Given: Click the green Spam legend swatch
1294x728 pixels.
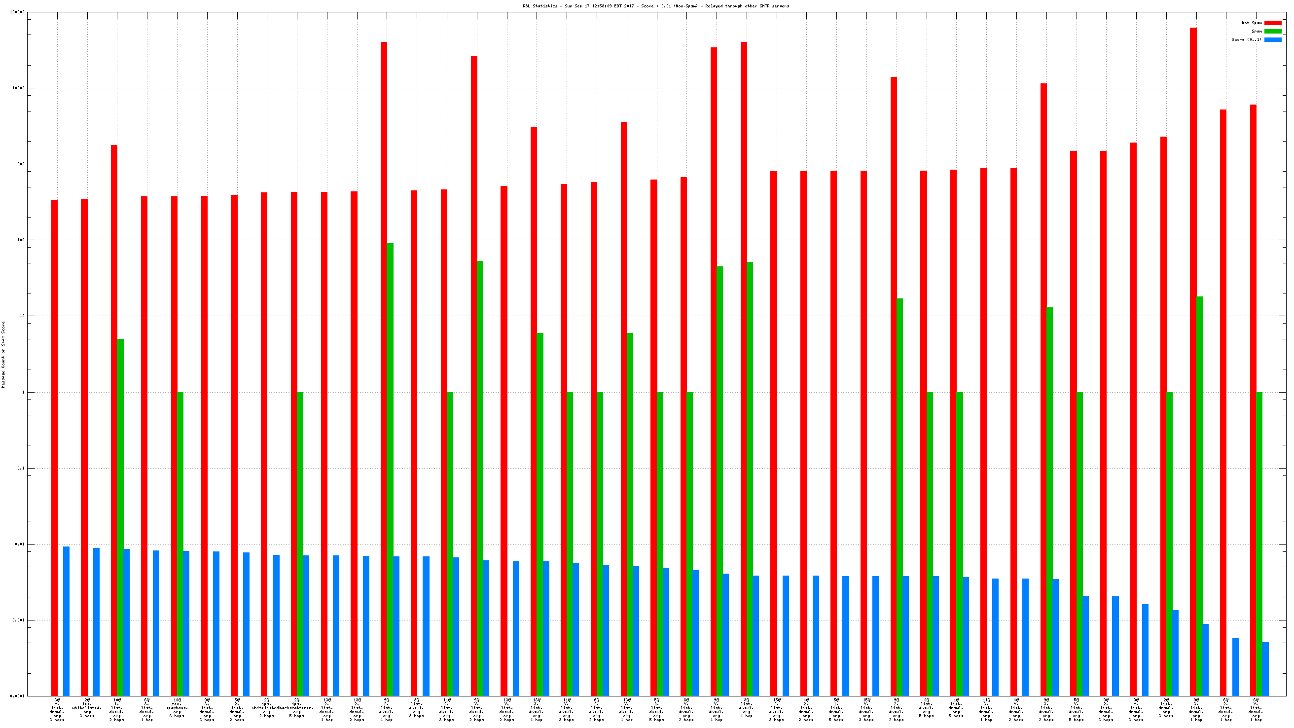Looking at the screenshot, I should pos(1272,32).
